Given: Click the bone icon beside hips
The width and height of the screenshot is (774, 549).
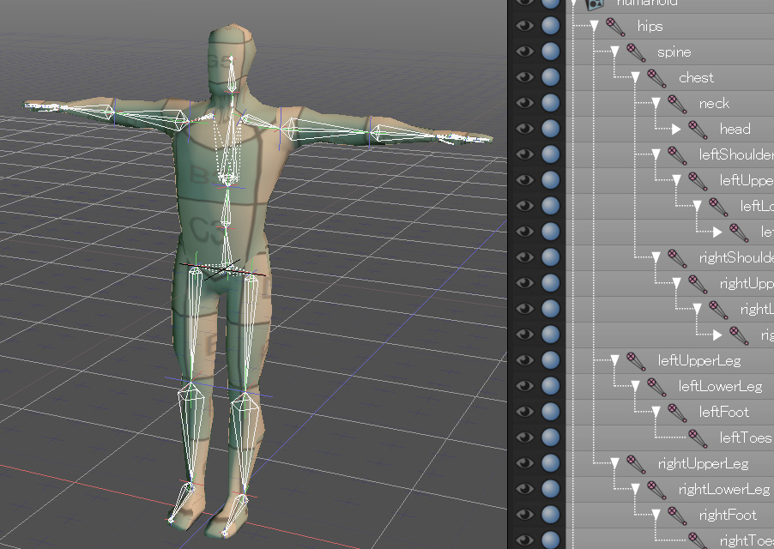Looking at the screenshot, I should coord(615,26).
